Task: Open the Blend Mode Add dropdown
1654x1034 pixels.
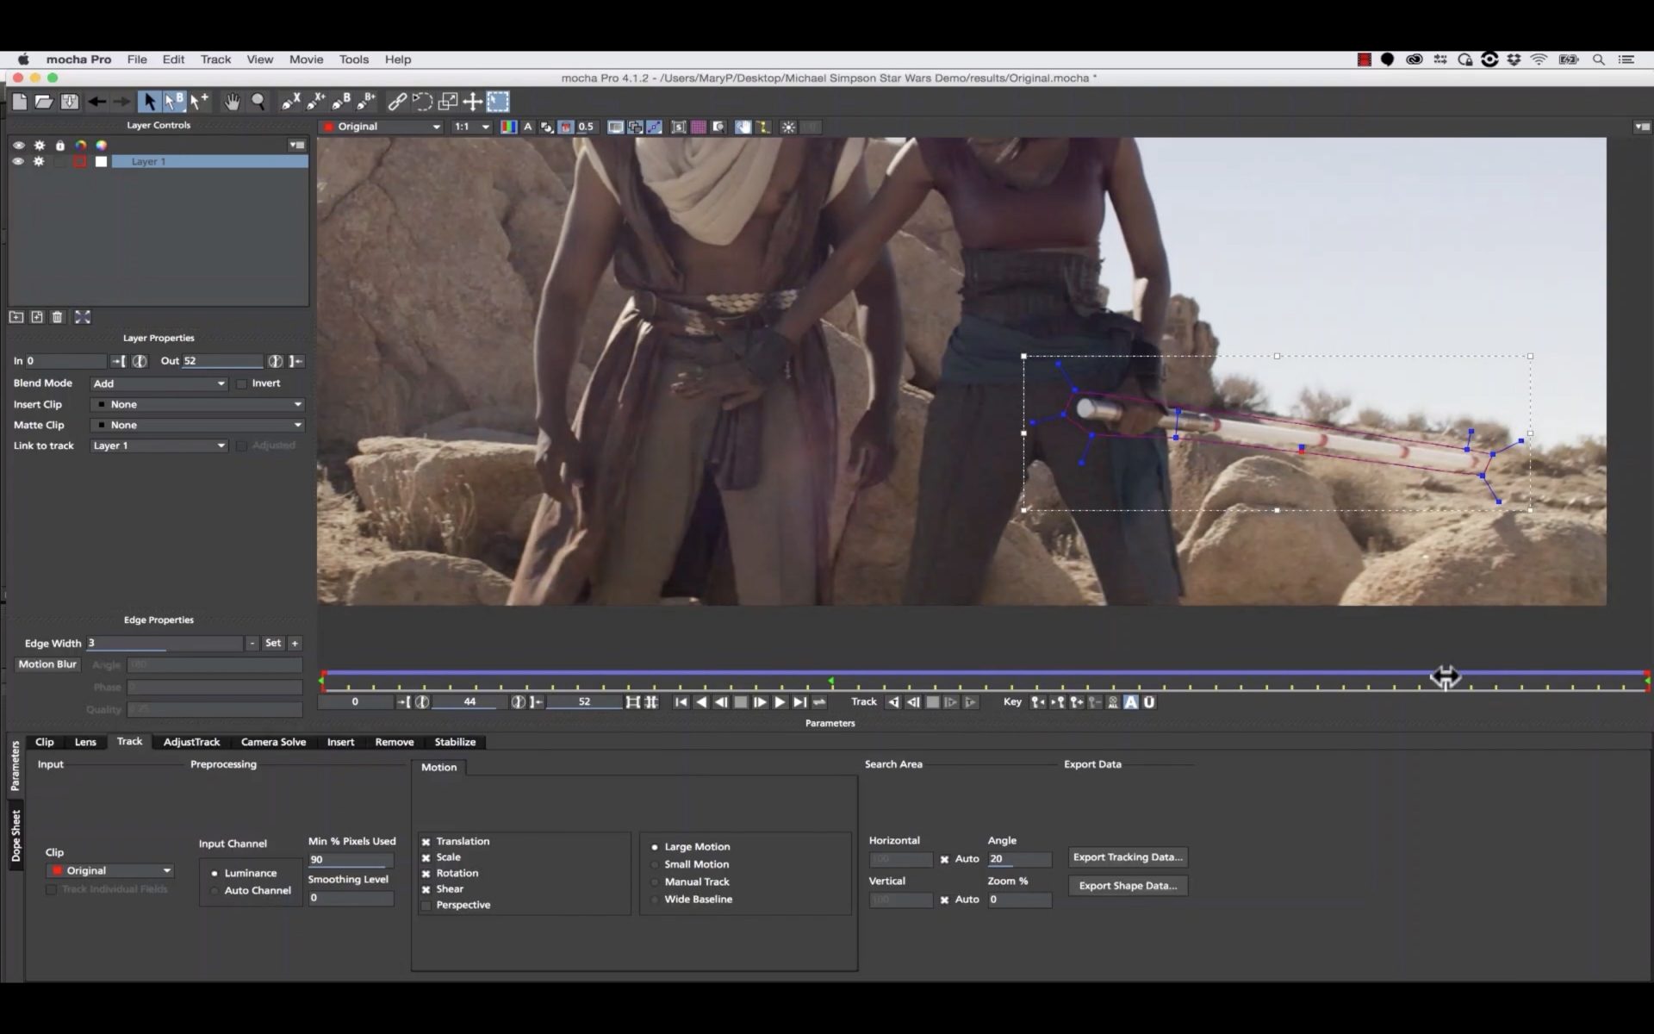Action: pos(159,383)
